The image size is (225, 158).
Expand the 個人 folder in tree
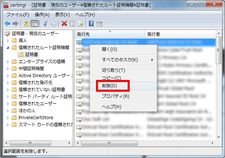click(x=8, y=41)
